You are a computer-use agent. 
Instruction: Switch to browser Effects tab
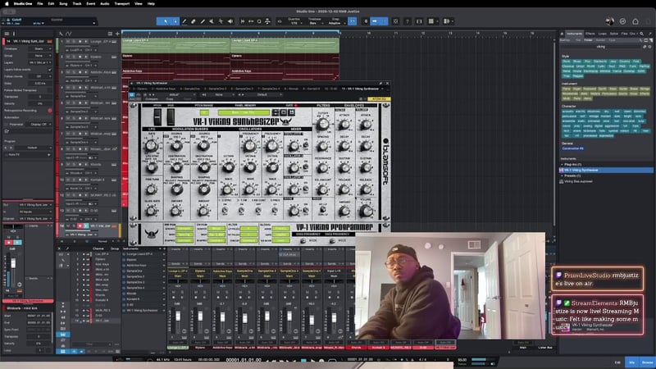click(590, 34)
